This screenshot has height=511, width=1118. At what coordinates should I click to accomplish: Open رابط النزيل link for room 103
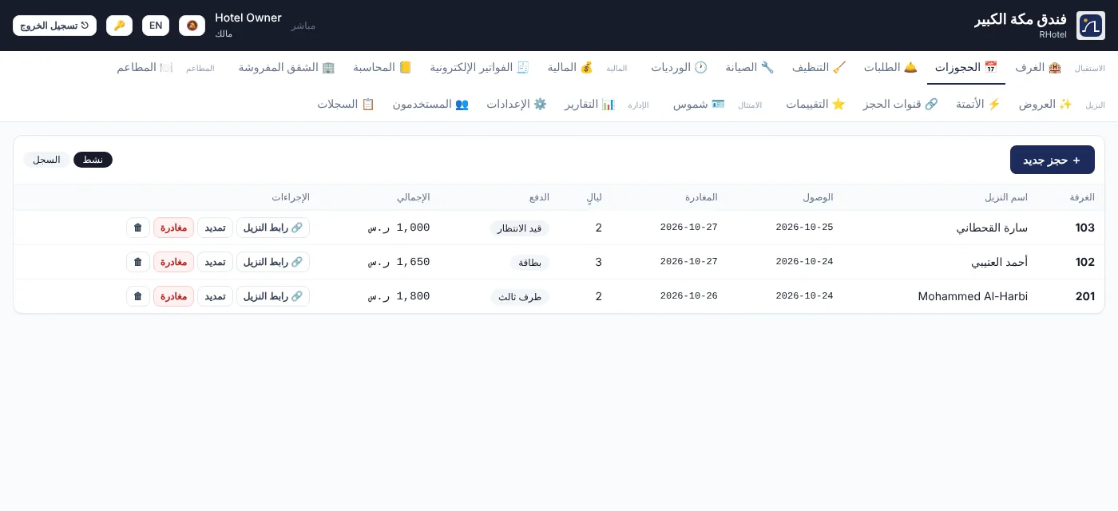click(x=273, y=228)
